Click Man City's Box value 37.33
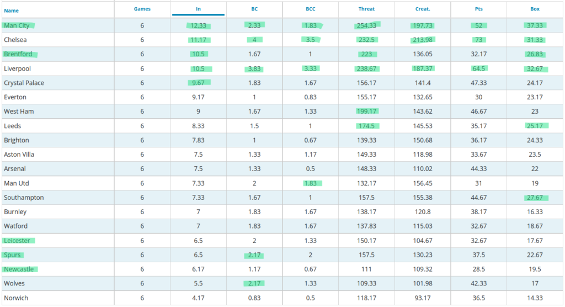The width and height of the screenshot is (565, 307). click(535, 25)
